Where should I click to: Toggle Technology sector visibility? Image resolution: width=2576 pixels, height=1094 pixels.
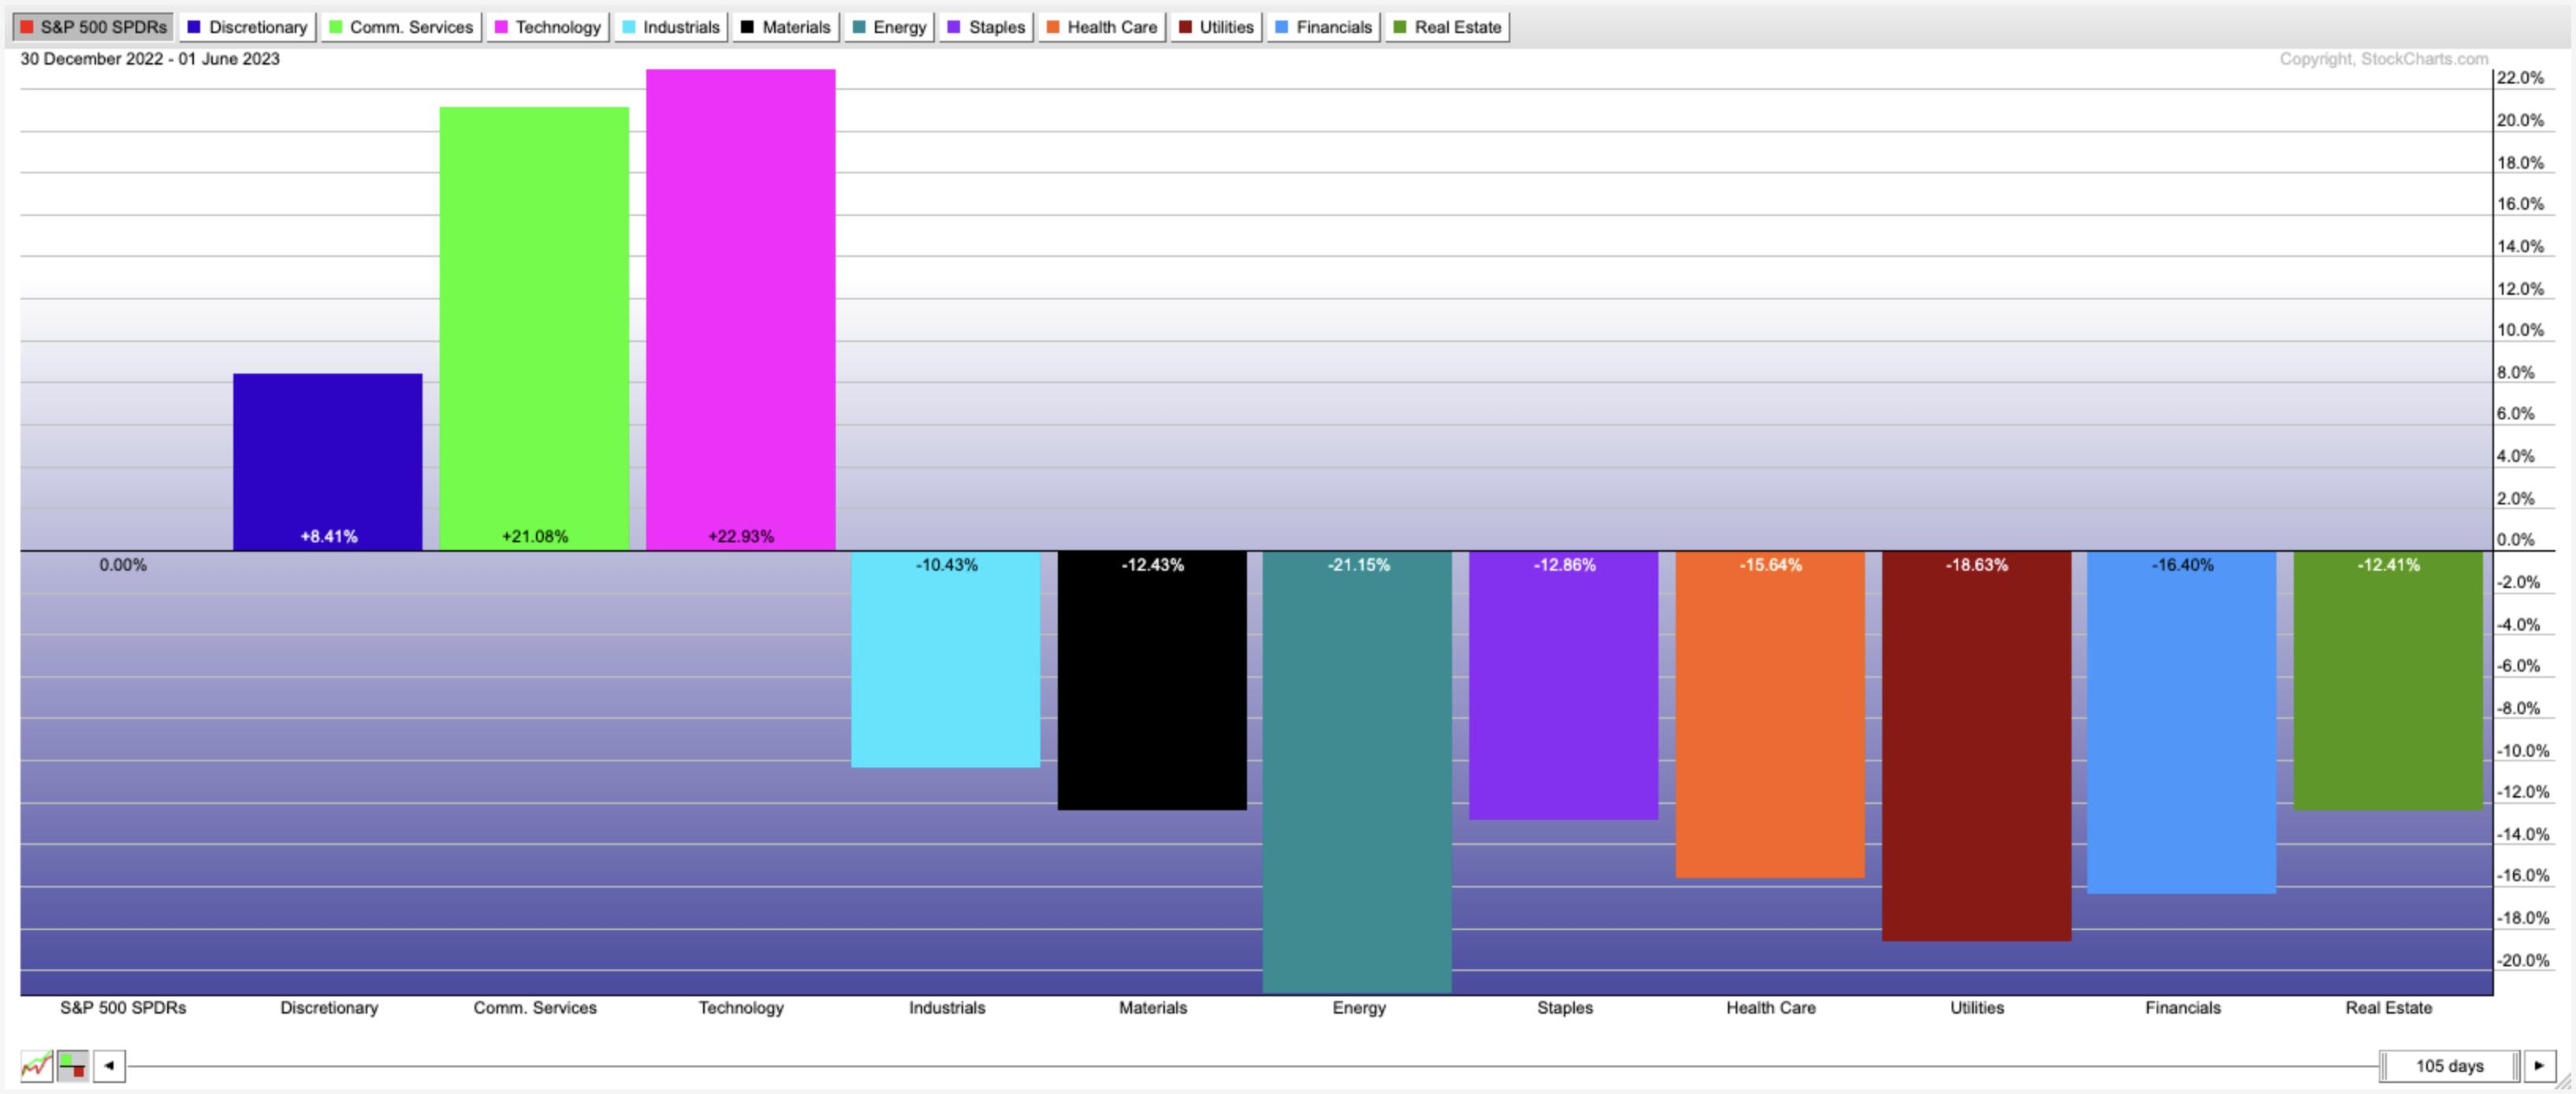point(548,27)
